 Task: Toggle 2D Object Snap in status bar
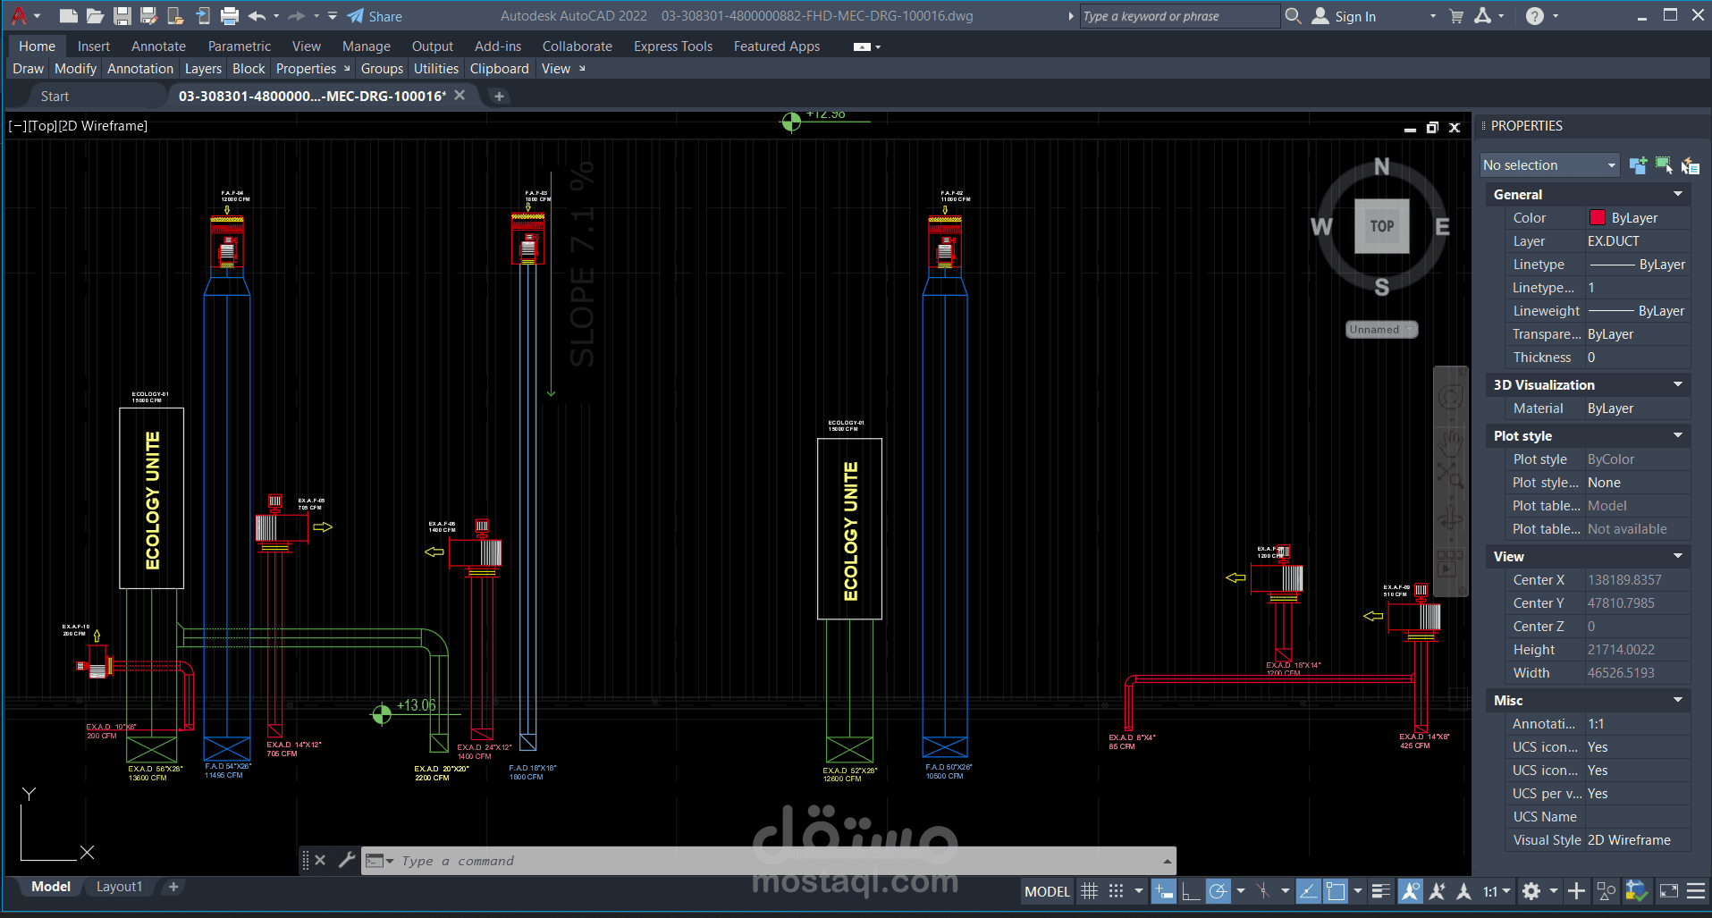[1336, 891]
